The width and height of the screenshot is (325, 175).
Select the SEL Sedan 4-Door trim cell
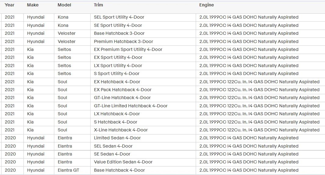pyautogui.click(x=113, y=146)
